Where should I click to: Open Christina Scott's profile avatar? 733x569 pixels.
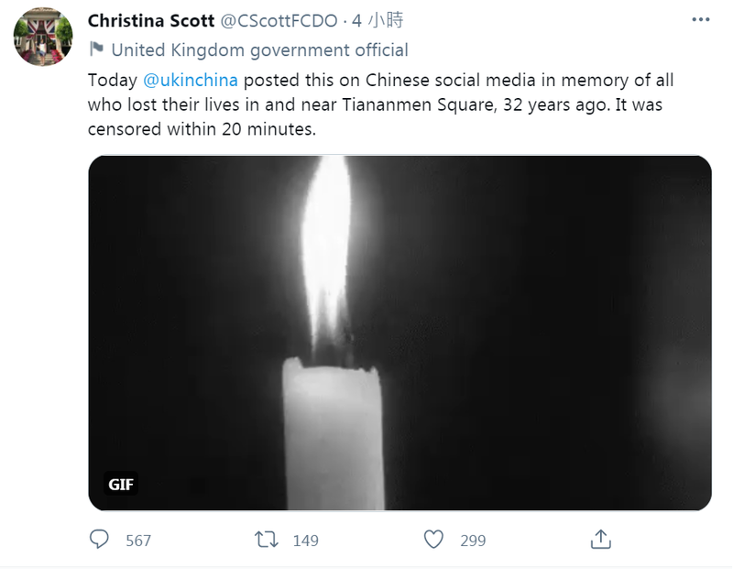click(x=43, y=37)
